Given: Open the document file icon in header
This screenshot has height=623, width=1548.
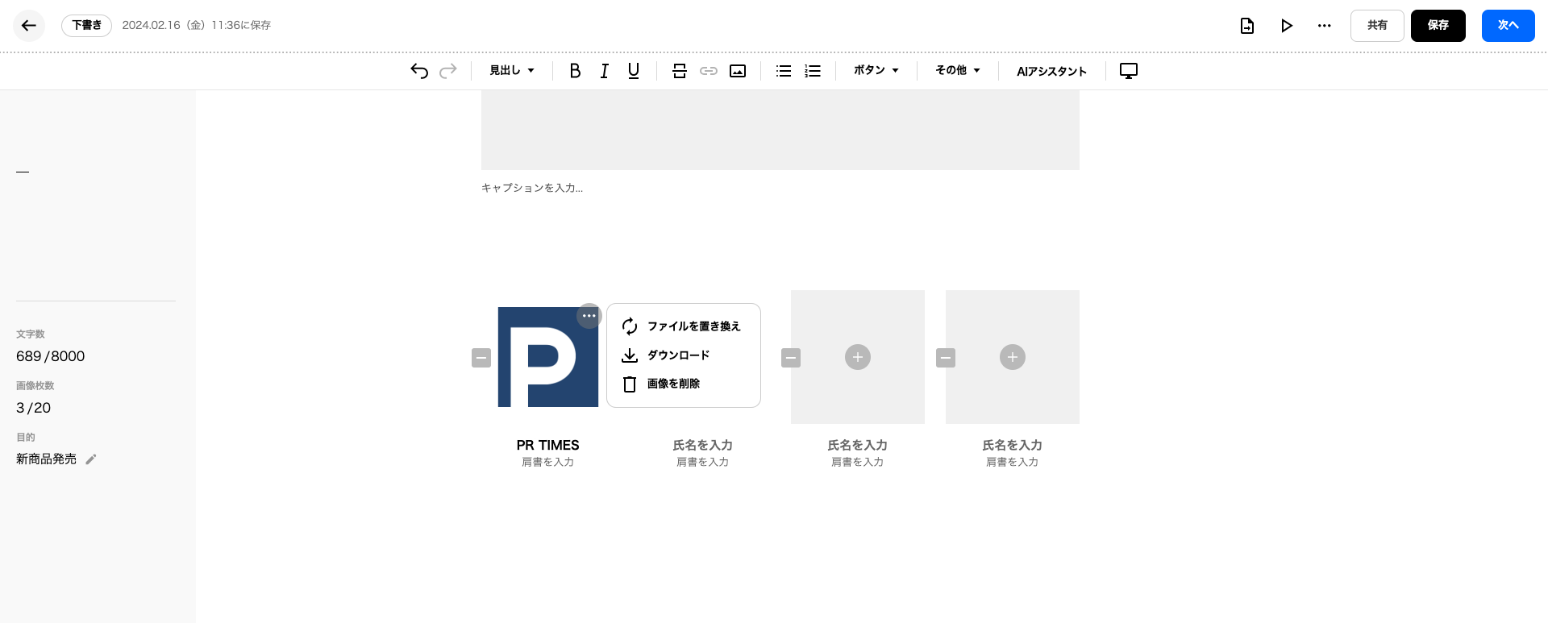Looking at the screenshot, I should coord(1246,26).
